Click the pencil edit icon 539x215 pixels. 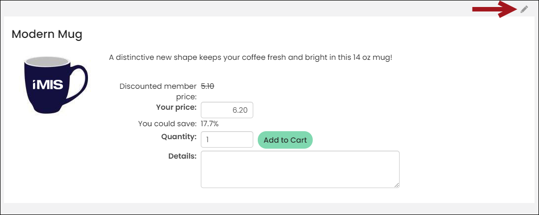coord(524,9)
